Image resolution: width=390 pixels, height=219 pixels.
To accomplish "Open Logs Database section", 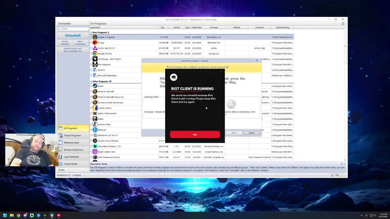I will 73,157.
